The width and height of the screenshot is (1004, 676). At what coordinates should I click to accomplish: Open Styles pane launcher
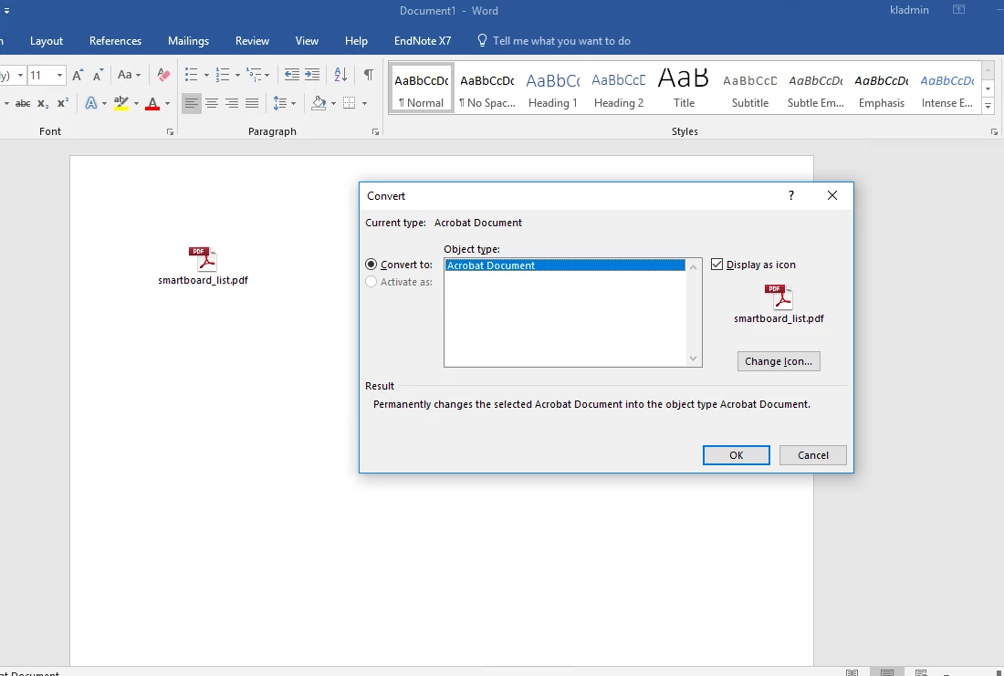click(994, 132)
